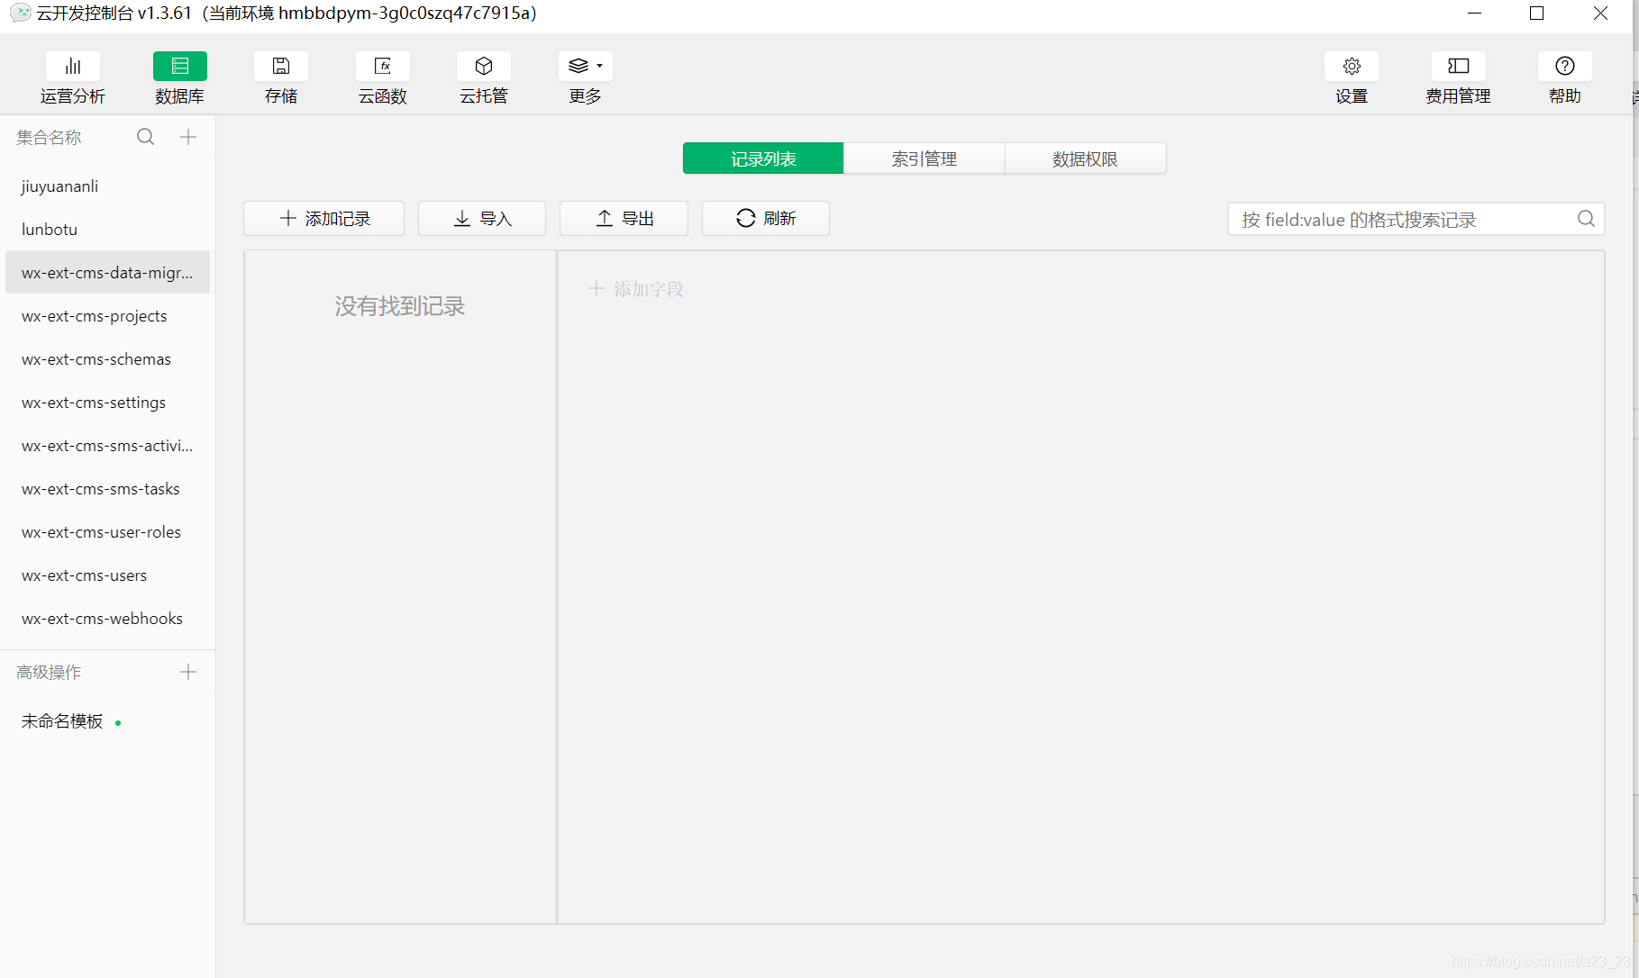Open the 存储 (storage) icon
The width and height of the screenshot is (1639, 978).
tap(280, 77)
